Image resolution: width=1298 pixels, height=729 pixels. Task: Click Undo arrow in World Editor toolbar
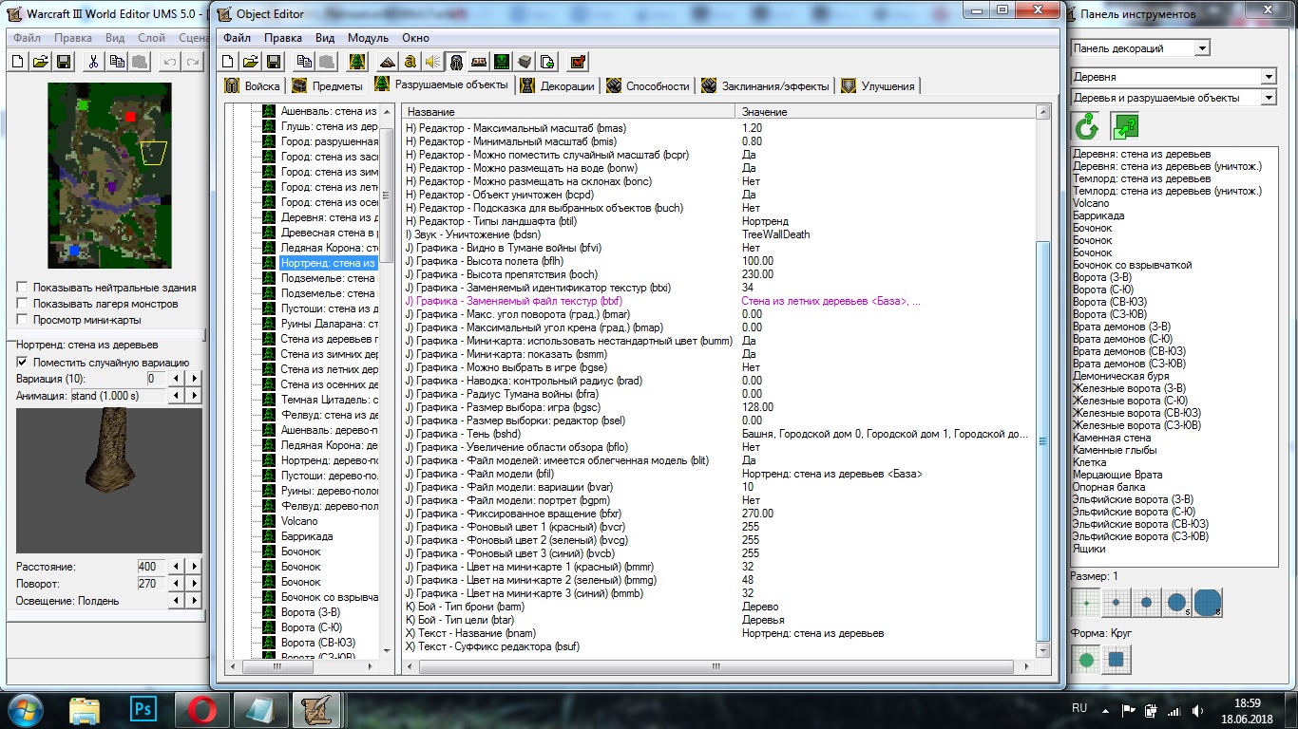tap(170, 62)
